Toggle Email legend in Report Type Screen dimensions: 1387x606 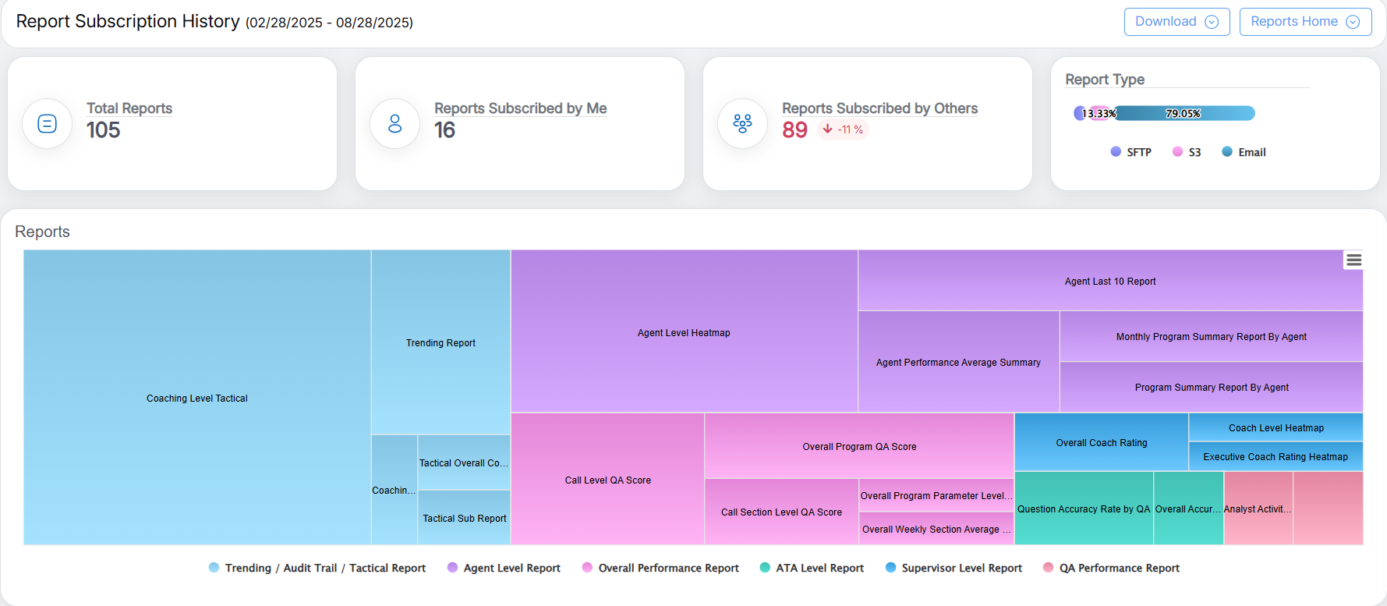[1244, 152]
